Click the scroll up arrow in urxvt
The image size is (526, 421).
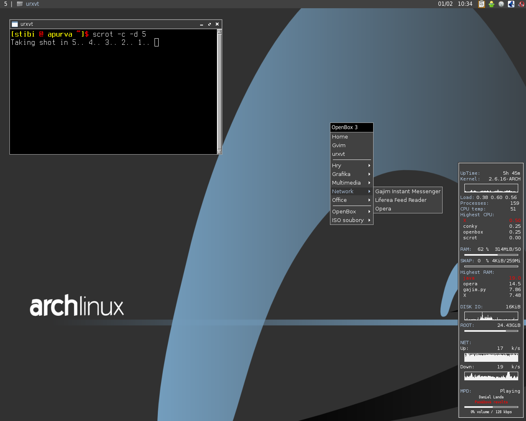219,32
